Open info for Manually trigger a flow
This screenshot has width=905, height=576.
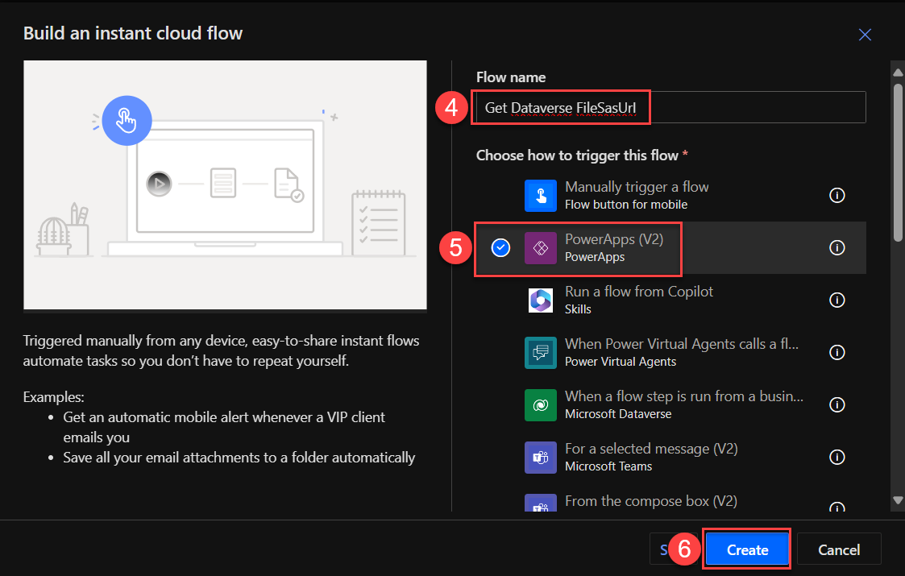pyautogui.click(x=837, y=195)
